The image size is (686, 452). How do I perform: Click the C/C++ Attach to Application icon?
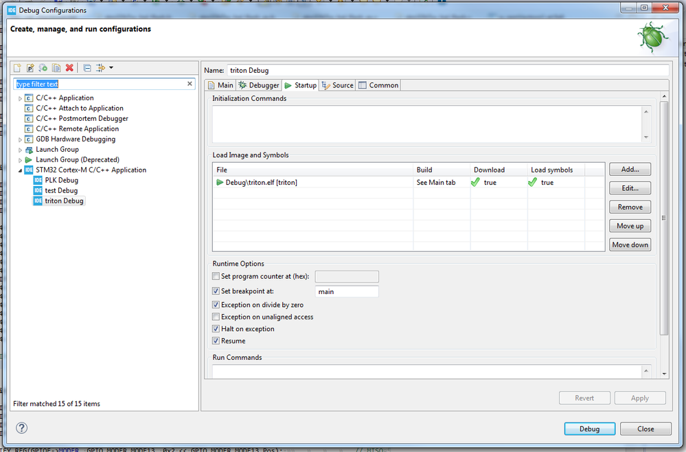(28, 108)
